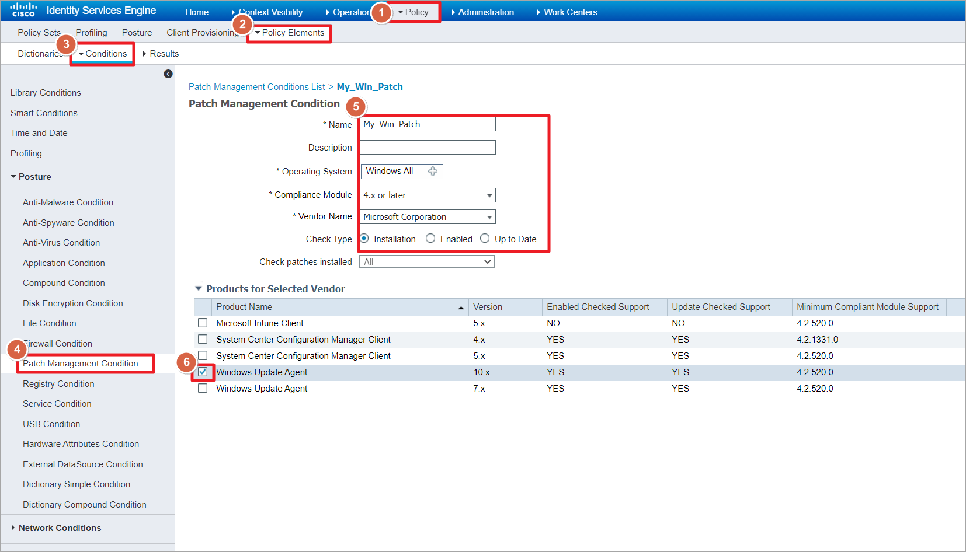Open the Dictionaries tab

pos(40,54)
